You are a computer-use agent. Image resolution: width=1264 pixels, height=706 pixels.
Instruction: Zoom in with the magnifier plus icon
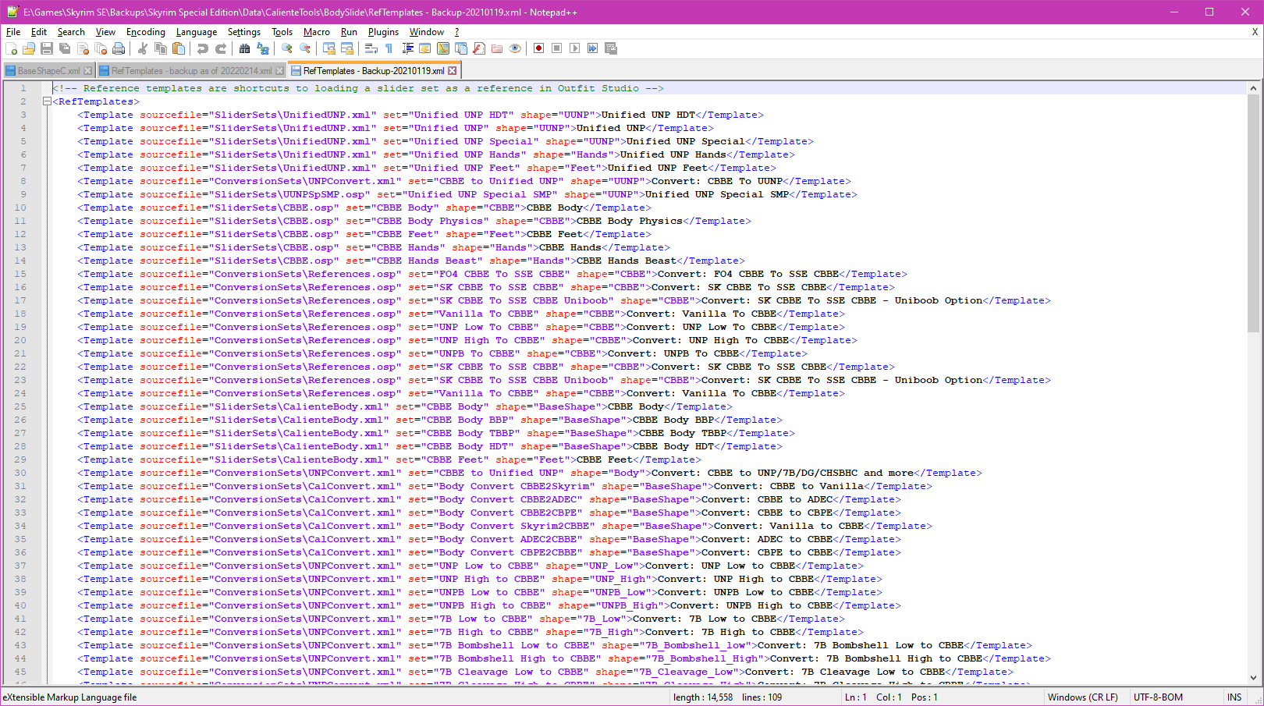tap(287, 48)
